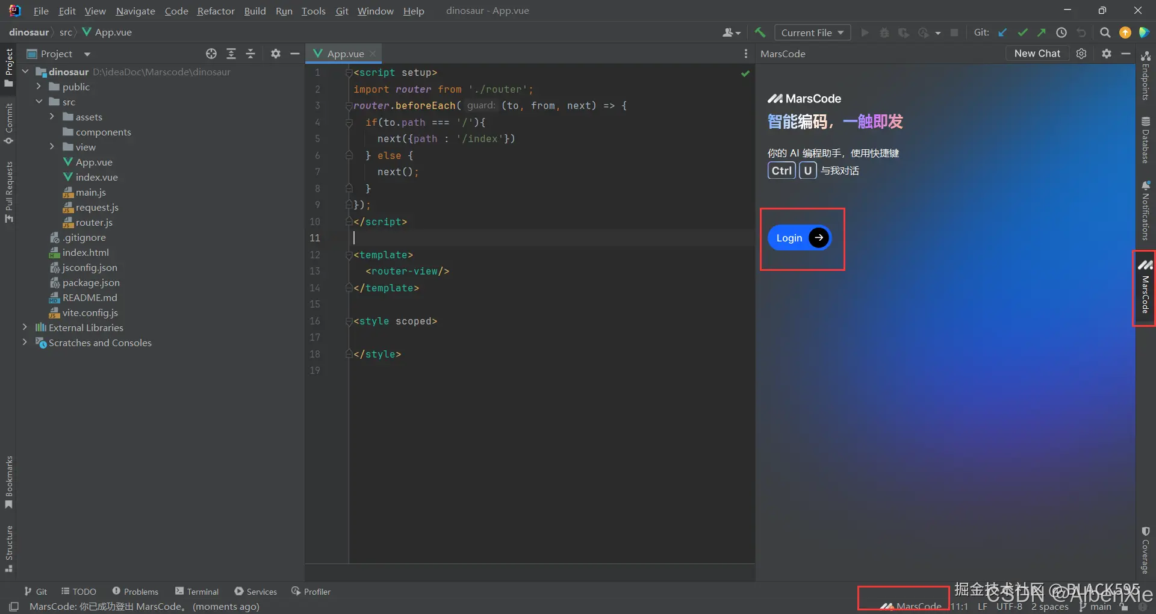
Task: Open the Database tool window
Action: (1145, 140)
